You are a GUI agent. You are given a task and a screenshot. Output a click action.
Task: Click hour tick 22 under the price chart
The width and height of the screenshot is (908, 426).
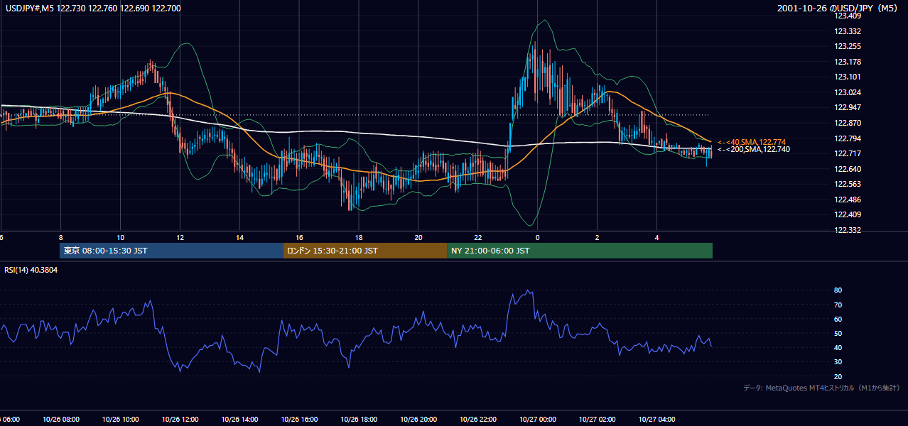[x=478, y=238]
